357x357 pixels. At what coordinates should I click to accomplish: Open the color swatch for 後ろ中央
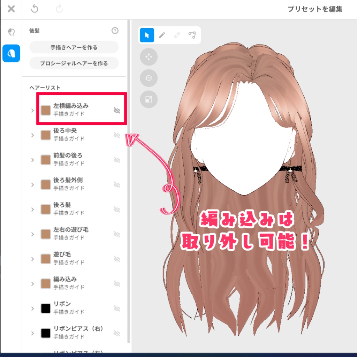(x=45, y=134)
